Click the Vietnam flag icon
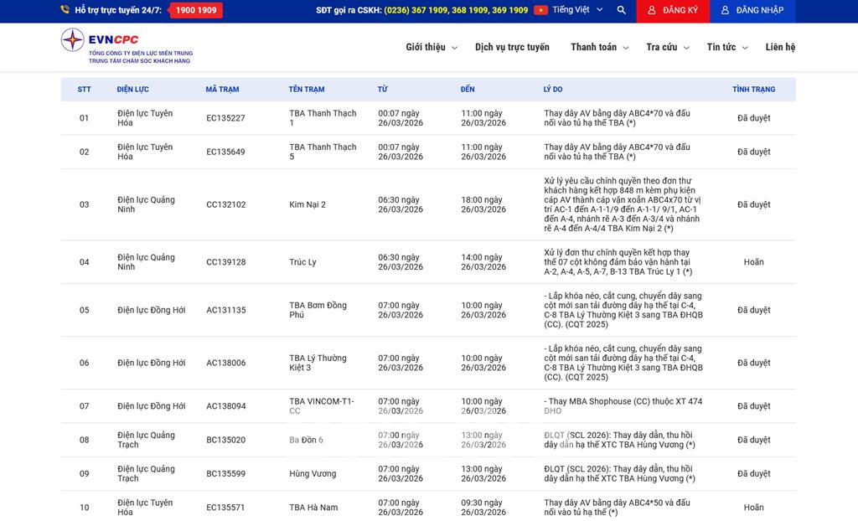Viewport: 858px width, 521px height. click(x=540, y=10)
